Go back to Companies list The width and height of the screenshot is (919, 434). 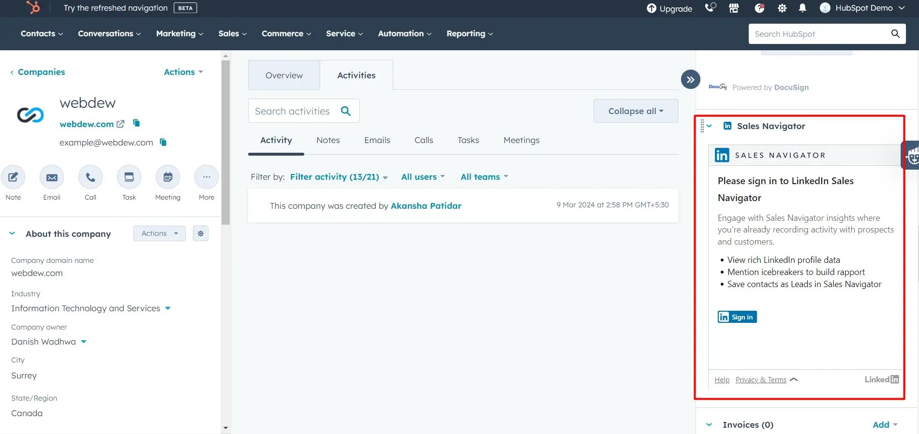[38, 72]
